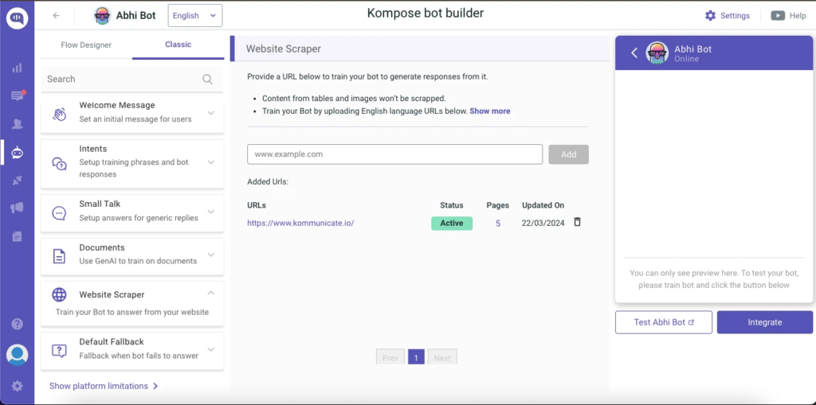Open the documents sidebar icon below megaphone
The image size is (816, 405).
pos(18,236)
